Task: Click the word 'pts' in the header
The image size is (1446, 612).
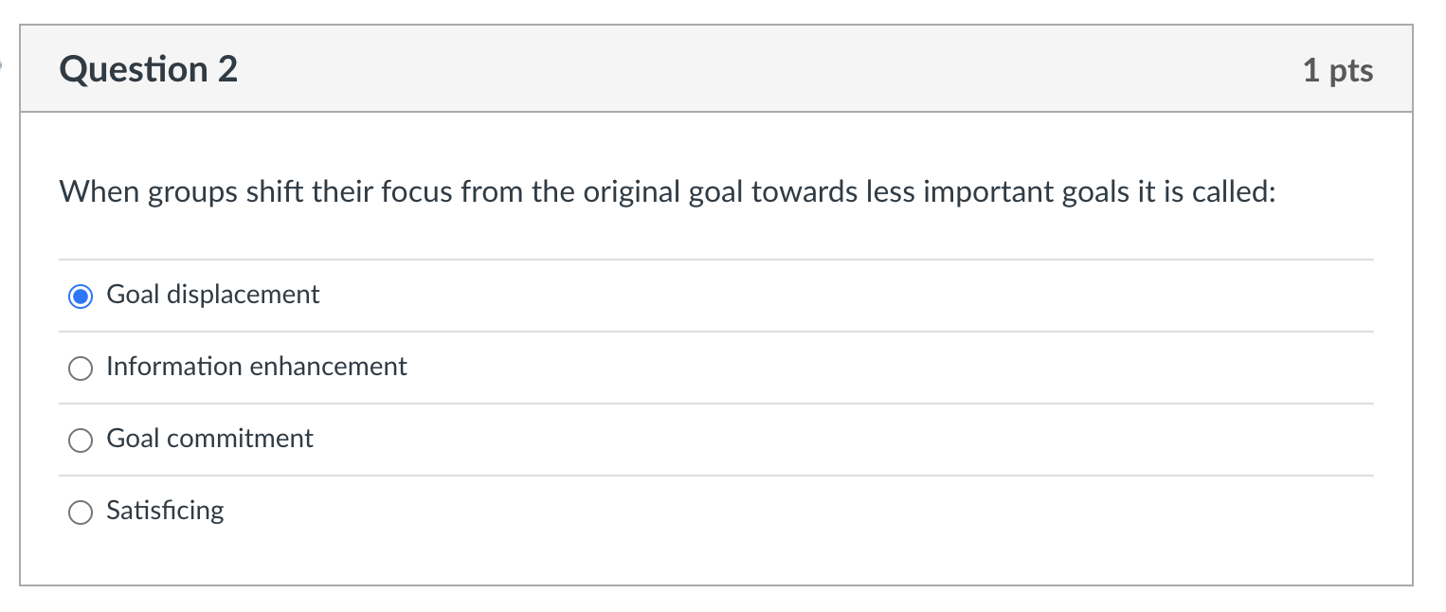Action: (1351, 70)
